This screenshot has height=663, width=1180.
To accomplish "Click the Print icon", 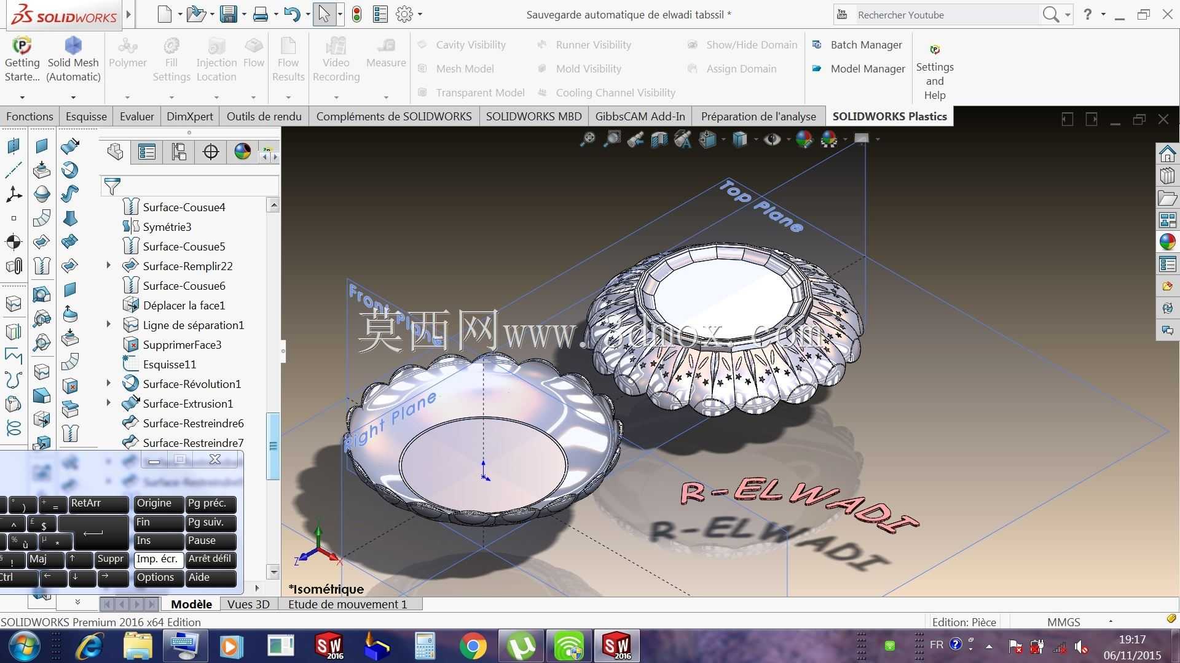I will click(x=261, y=14).
